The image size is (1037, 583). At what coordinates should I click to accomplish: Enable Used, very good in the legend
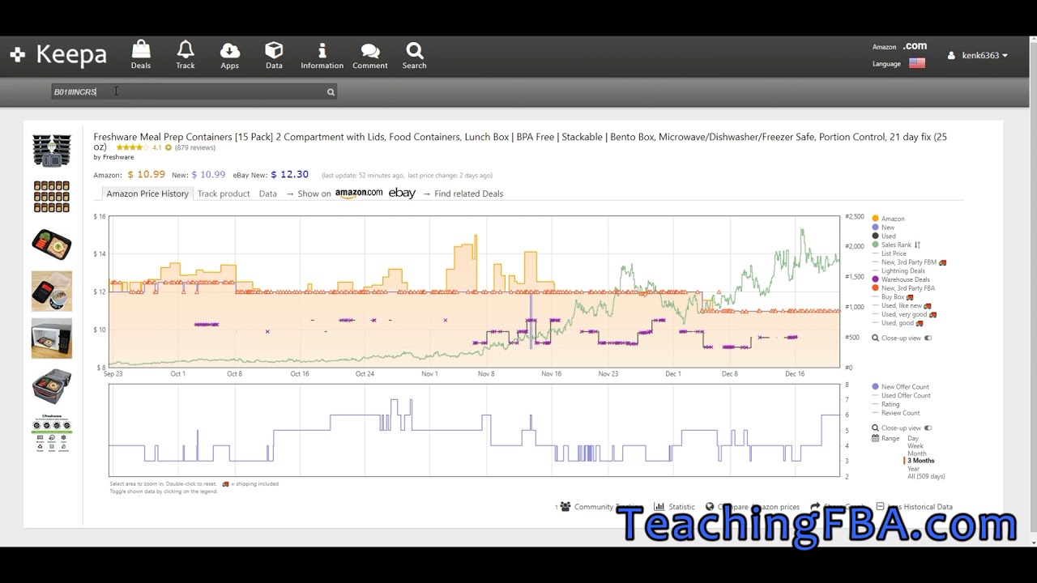[903, 314]
